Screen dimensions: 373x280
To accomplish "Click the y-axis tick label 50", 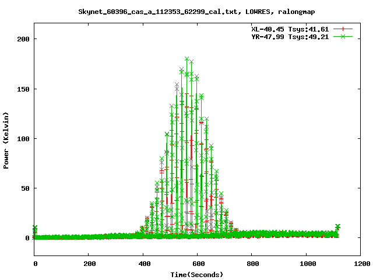I will click(x=25, y=188).
